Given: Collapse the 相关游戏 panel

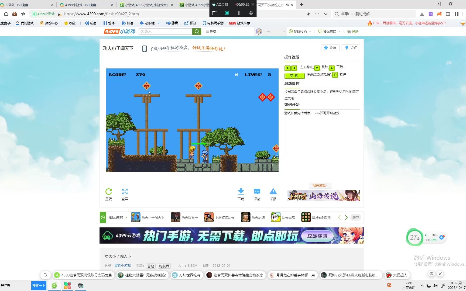Looking at the screenshot, I should point(320,185).
